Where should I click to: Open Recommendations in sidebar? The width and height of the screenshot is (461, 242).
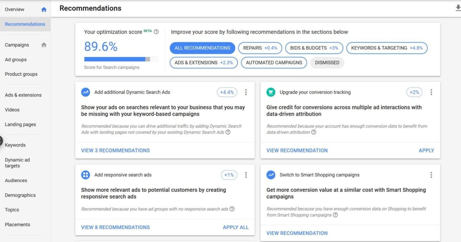(25, 24)
